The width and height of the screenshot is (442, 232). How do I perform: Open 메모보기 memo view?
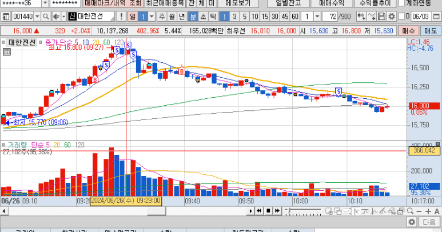pyautogui.click(x=238, y=3)
